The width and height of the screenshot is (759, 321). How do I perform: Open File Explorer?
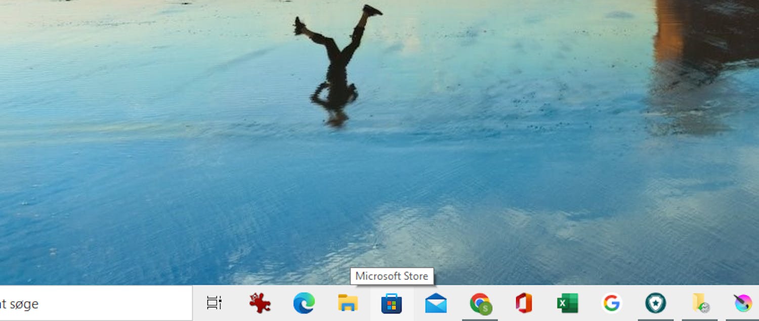click(x=347, y=303)
